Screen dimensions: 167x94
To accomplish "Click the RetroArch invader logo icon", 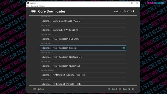I will (33, 11).
